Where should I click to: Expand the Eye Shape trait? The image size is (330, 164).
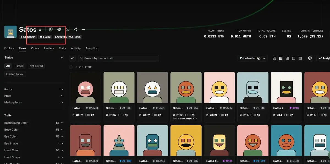(x=34, y=143)
